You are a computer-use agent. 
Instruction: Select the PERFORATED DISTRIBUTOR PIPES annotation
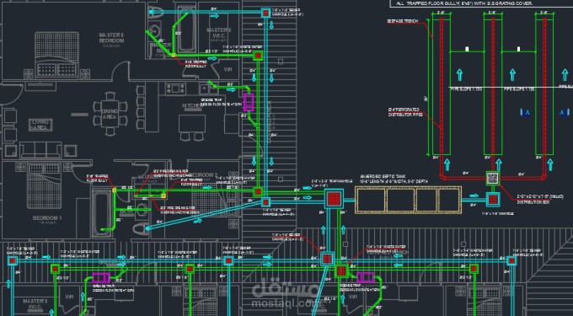(405, 112)
